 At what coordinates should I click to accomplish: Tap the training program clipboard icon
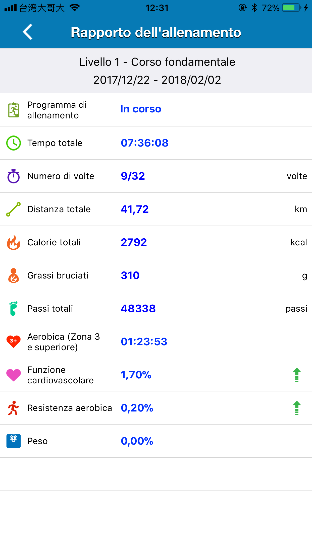coord(14,110)
